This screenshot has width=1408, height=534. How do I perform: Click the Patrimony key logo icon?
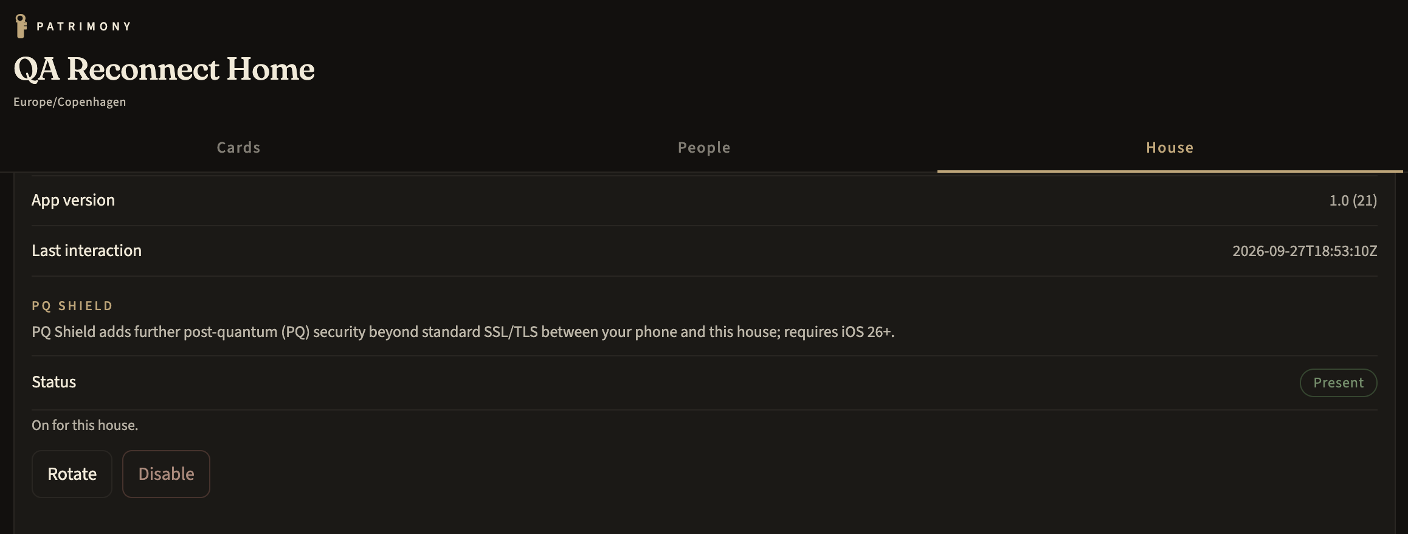coord(21,26)
